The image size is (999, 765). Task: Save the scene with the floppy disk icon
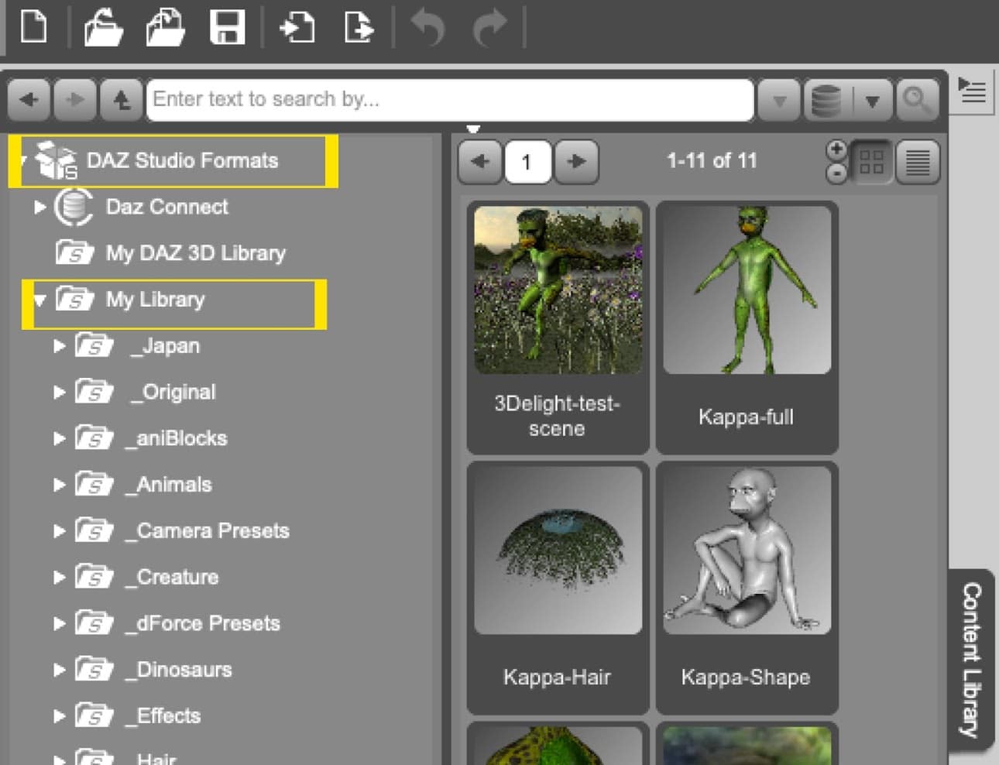[x=227, y=27]
